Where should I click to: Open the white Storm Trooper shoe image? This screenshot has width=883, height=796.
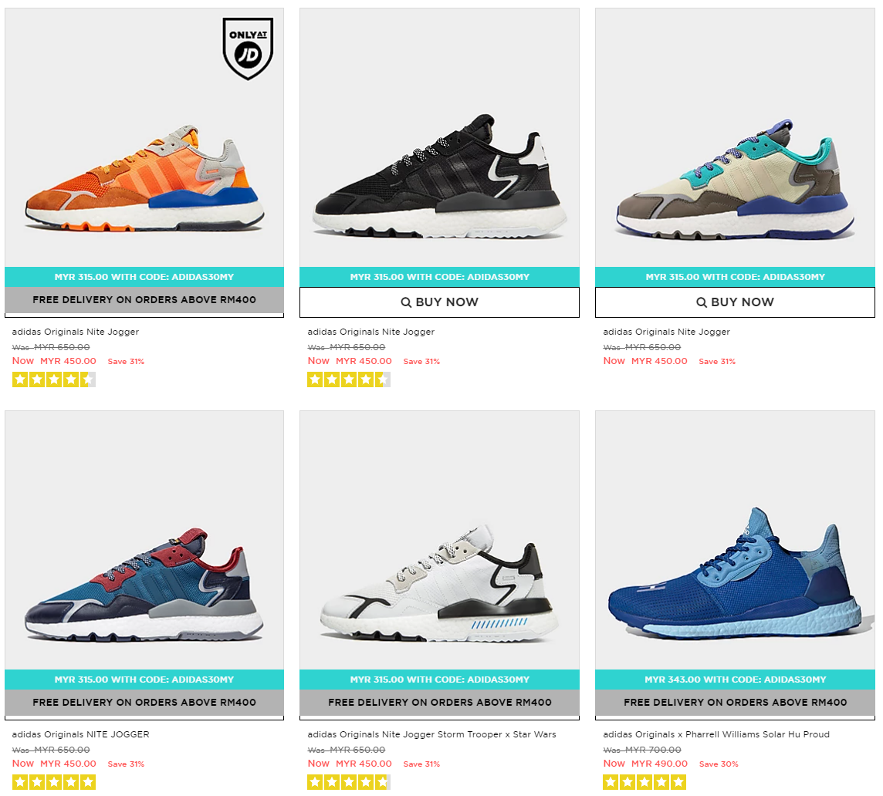click(439, 540)
